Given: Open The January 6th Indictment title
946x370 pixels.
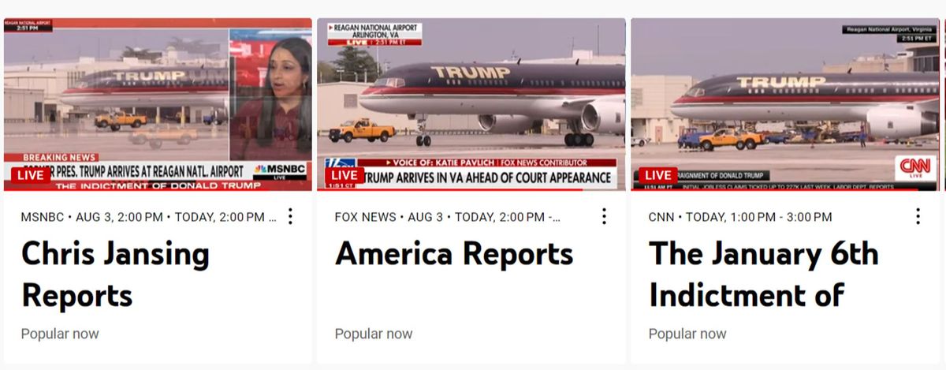Looking at the screenshot, I should [763, 275].
